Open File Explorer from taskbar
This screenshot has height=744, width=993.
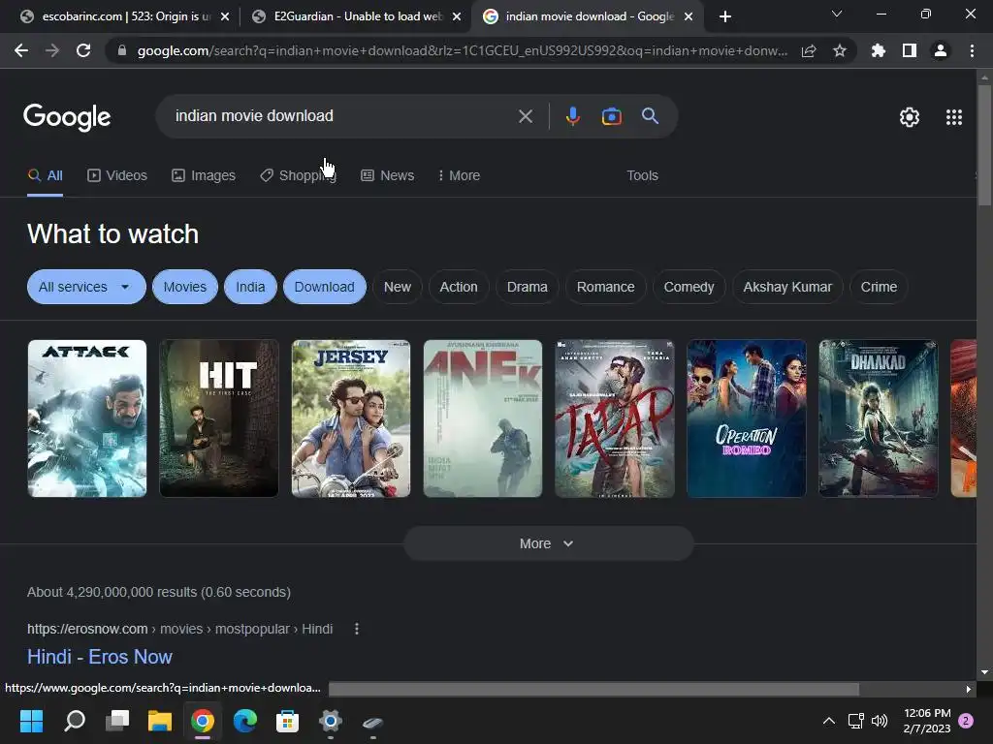[x=160, y=721]
